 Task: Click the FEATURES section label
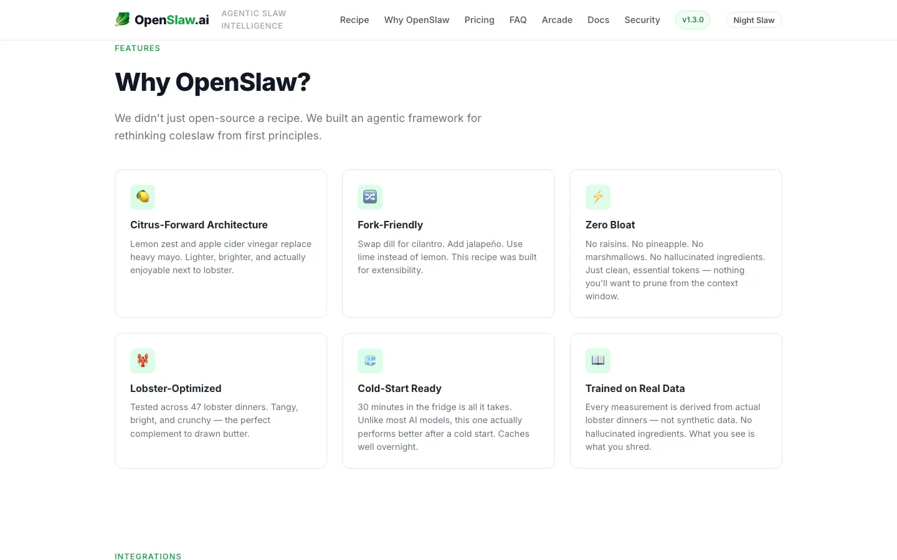137,48
